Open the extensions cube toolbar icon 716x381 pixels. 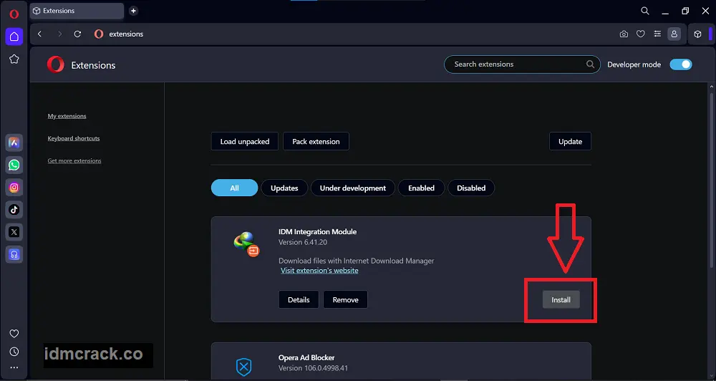click(x=697, y=34)
